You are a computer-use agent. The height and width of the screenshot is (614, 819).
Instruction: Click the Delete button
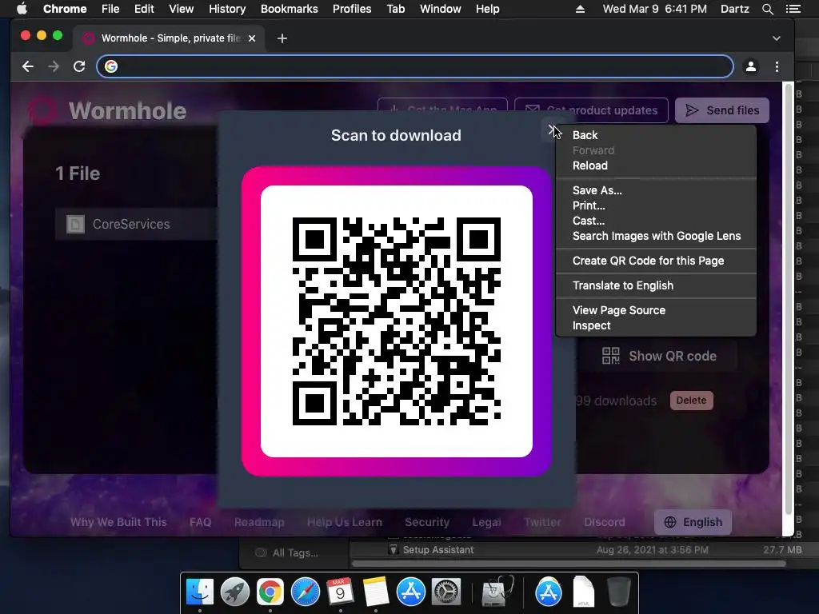point(691,401)
